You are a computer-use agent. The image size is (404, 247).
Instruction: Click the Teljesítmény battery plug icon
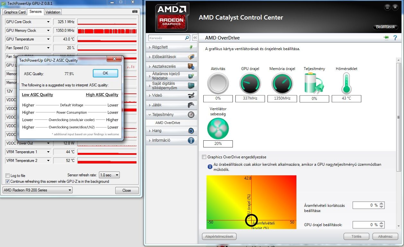point(314,83)
